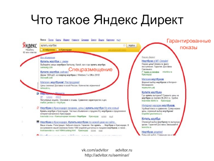214x161 pixels.
Task: Click the microsoft.com URL
Action: point(46,78)
